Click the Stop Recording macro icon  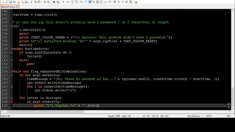(119, 2)
